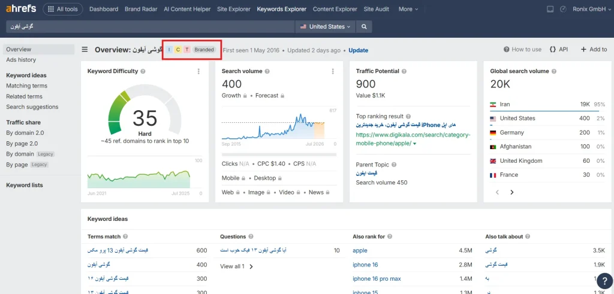Open the digikala.com top ranking URL
This screenshot has height=294, width=614.
click(x=413, y=139)
